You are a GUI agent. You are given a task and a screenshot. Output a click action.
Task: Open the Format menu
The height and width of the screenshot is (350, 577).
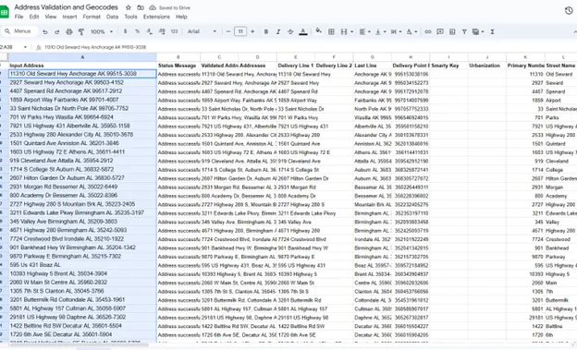coord(92,17)
